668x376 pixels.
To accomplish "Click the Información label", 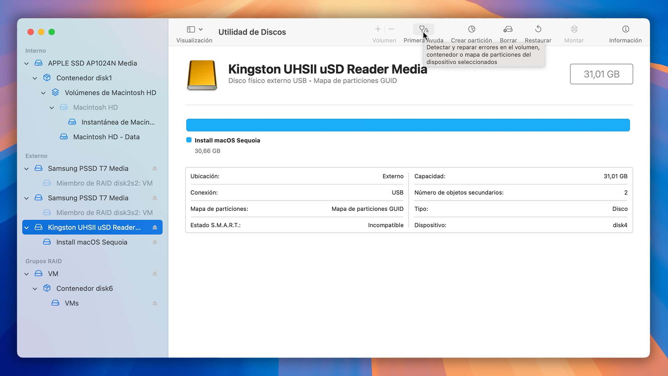I will tap(625, 40).
